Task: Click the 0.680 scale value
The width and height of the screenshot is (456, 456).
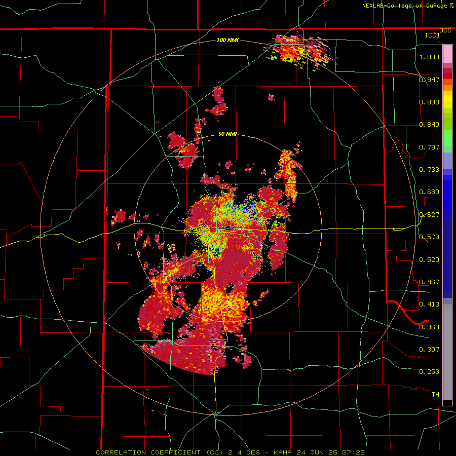Action: tap(429, 192)
